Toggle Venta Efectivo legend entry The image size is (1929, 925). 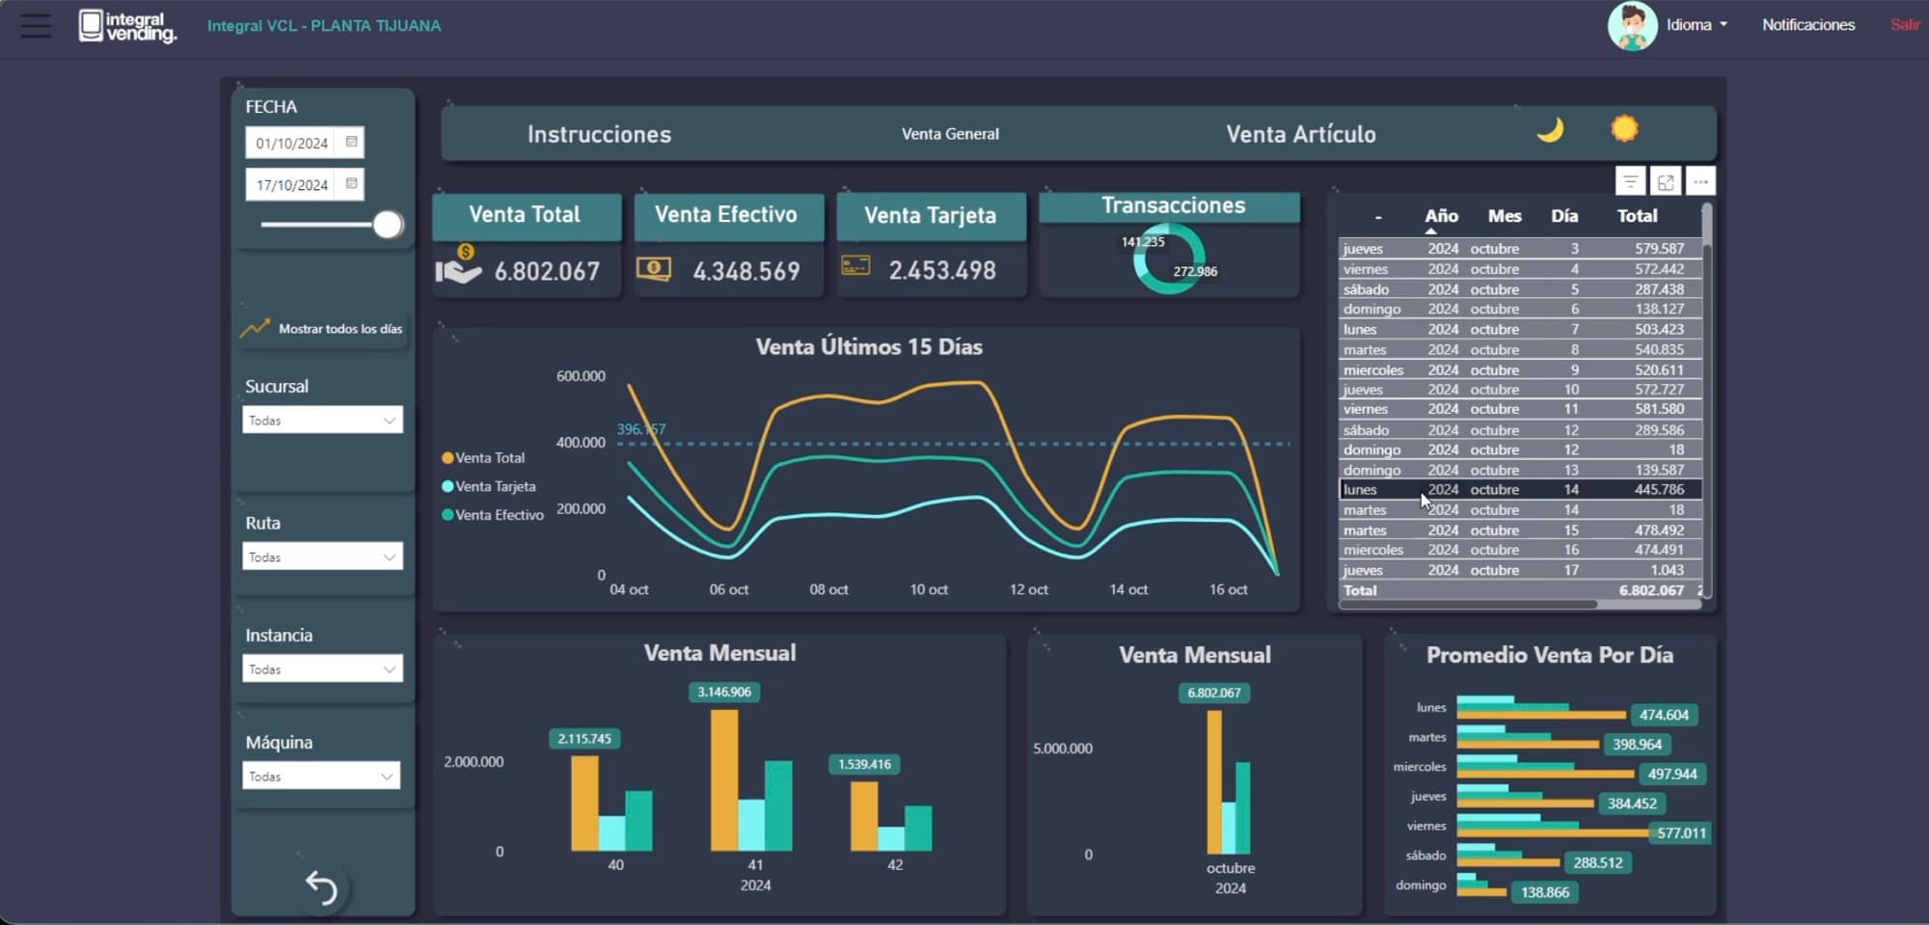pos(493,515)
